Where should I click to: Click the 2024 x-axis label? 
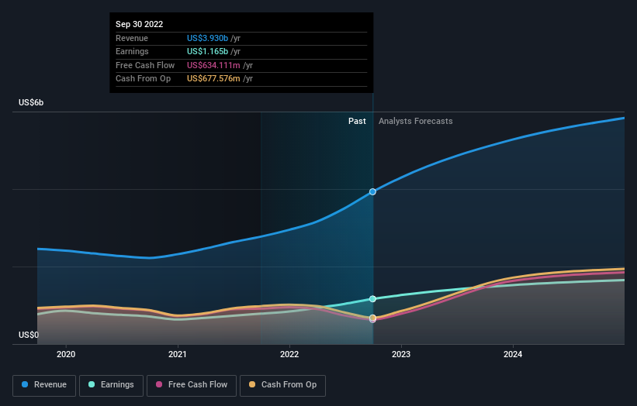point(513,354)
